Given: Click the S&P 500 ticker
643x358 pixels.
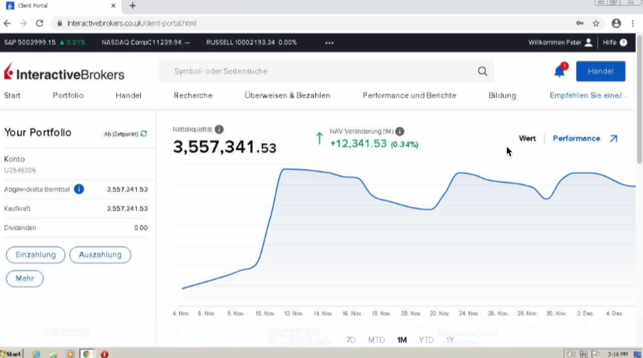Looking at the screenshot, I should [45, 43].
